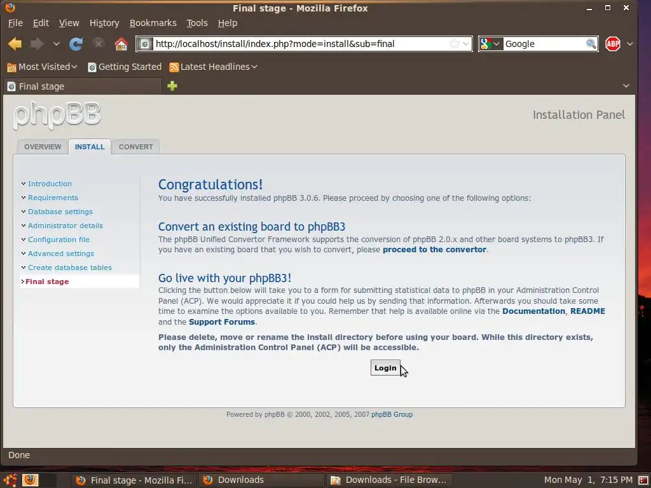The height and width of the screenshot is (488, 651).
Task: Open the Ubuntu main menu icon
Action: (x=10, y=480)
